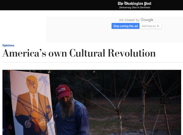The width and height of the screenshot is (183, 135).
Task: Click the AdChoices triangle icon
Action: coord(158,26)
